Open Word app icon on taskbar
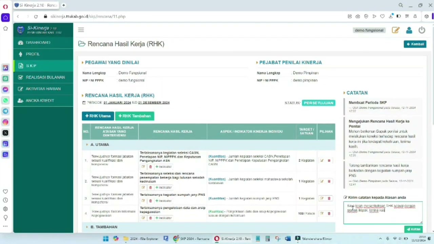The height and width of the screenshot is (244, 434). click(288, 239)
